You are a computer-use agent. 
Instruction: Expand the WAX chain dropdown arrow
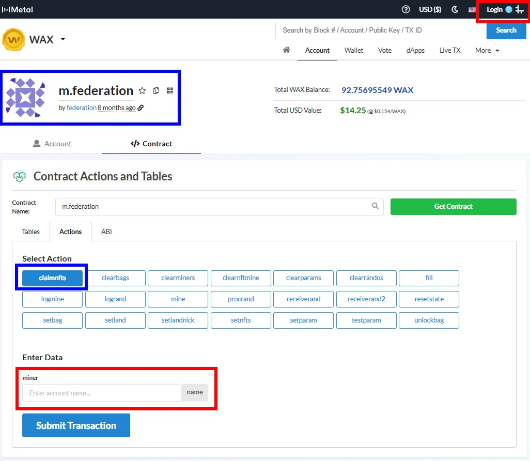point(63,39)
